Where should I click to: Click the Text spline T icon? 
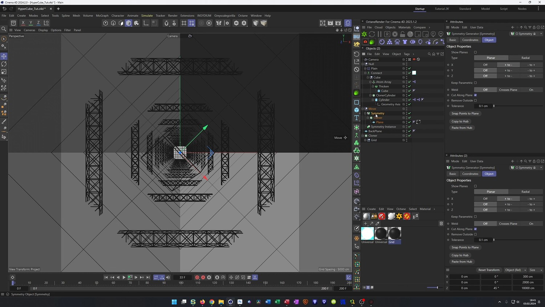point(357,118)
